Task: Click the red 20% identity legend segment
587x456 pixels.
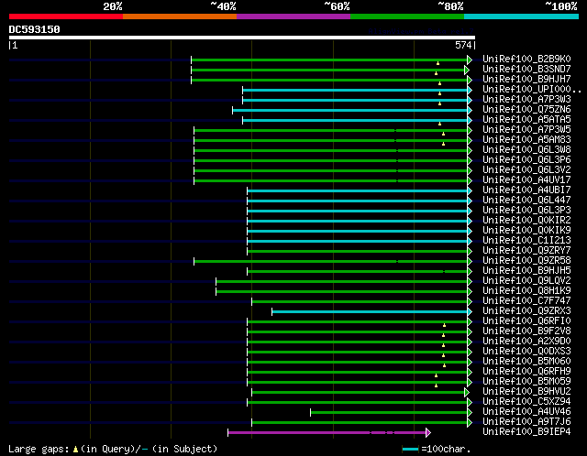Action: (x=66, y=16)
